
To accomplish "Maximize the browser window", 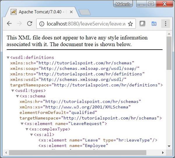I will [x=151, y=4].
